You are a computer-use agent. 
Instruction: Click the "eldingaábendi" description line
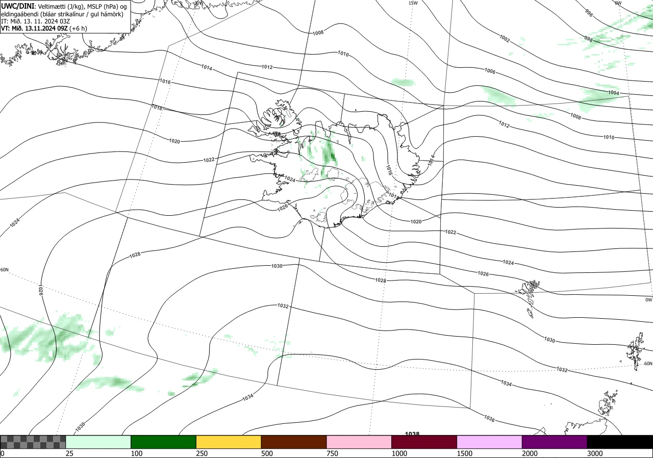[x=62, y=14]
